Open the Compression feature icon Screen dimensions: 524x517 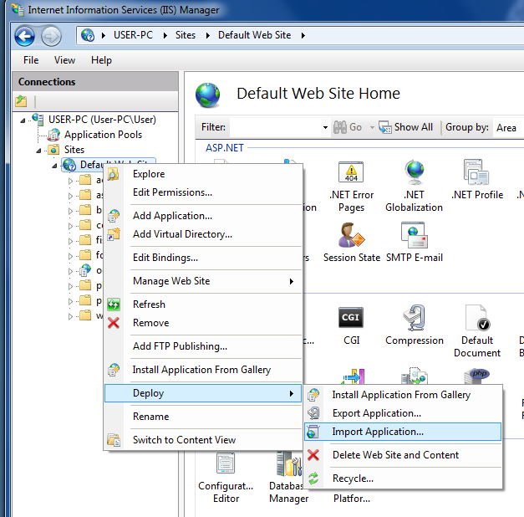click(414, 319)
